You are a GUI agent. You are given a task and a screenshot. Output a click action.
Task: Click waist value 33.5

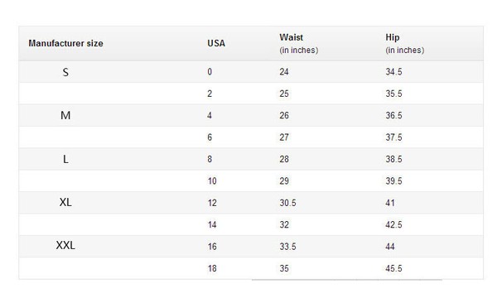pyautogui.click(x=287, y=247)
